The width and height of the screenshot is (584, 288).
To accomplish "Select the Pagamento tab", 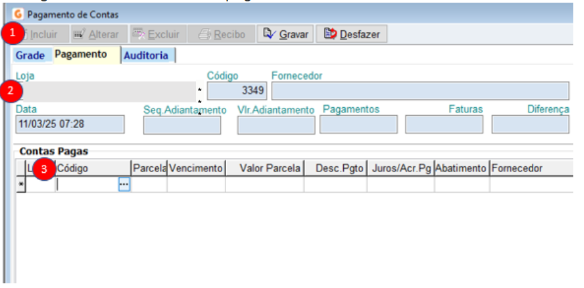I will (86, 54).
